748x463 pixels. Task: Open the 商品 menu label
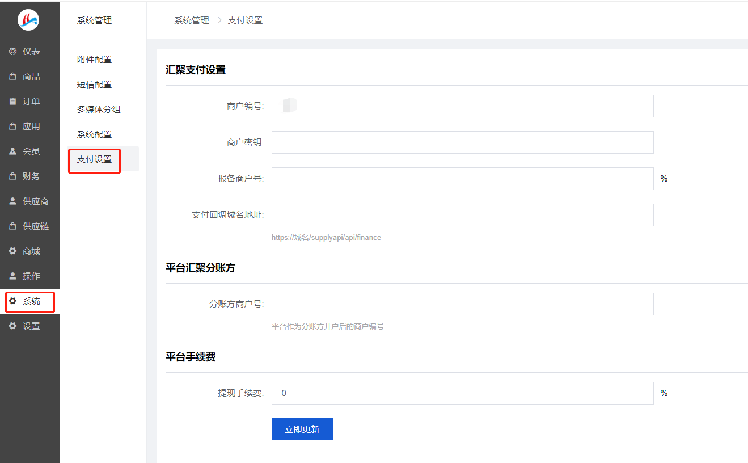coord(31,77)
